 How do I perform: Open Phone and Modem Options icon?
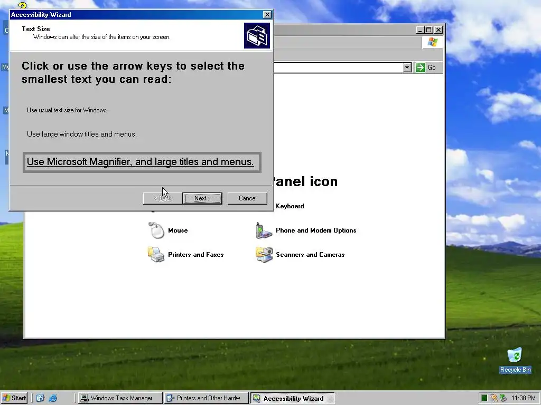[264, 230]
